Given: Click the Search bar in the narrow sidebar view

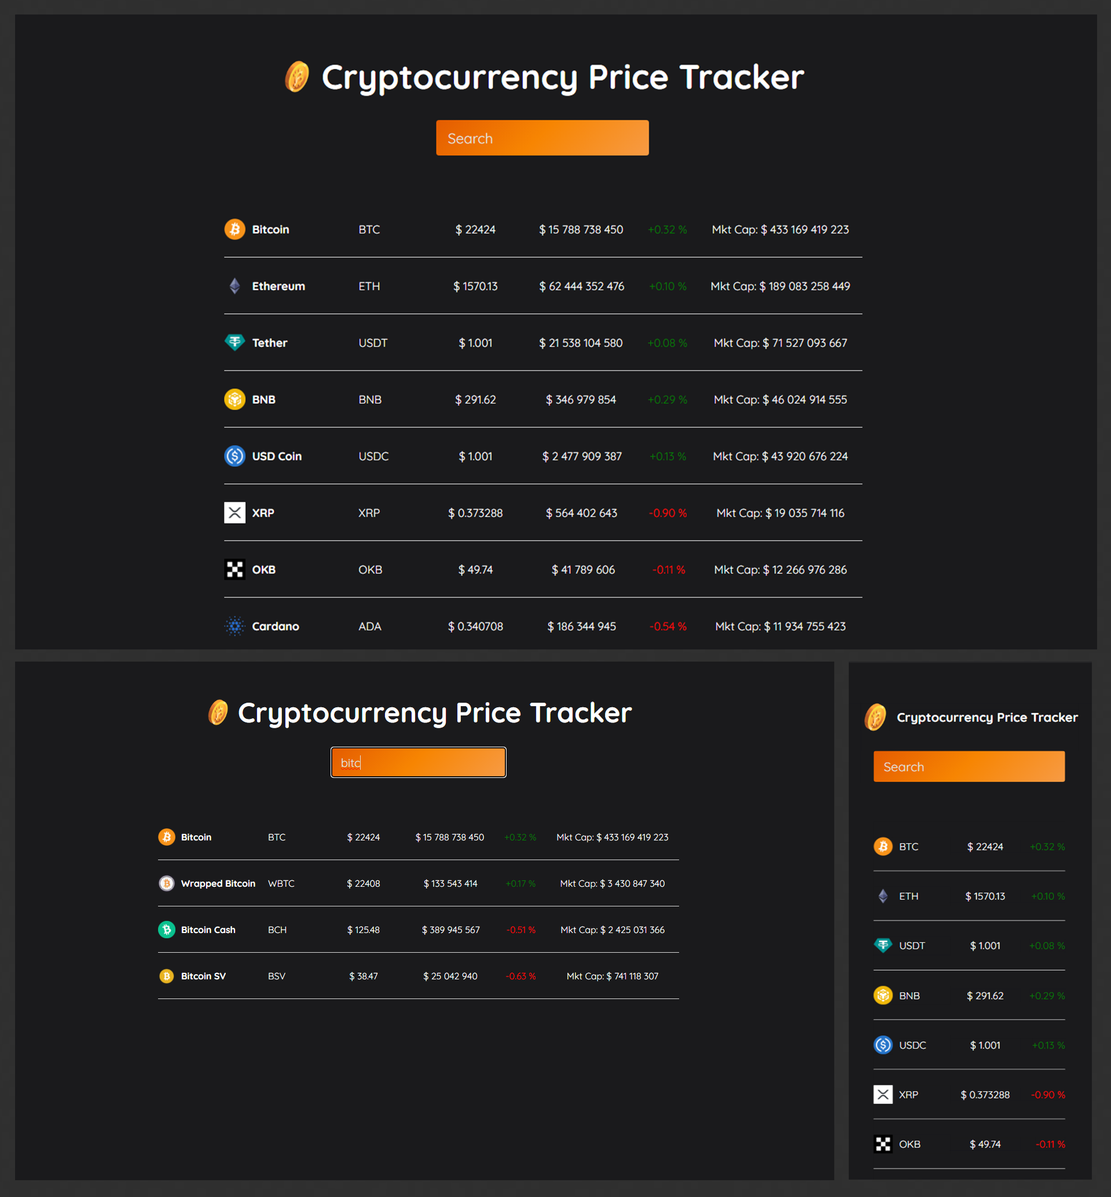Looking at the screenshot, I should coord(969,766).
